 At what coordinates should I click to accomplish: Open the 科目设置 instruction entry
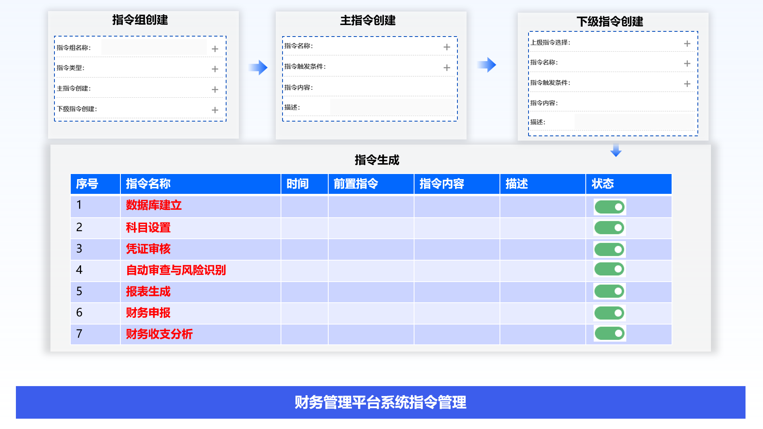point(148,228)
